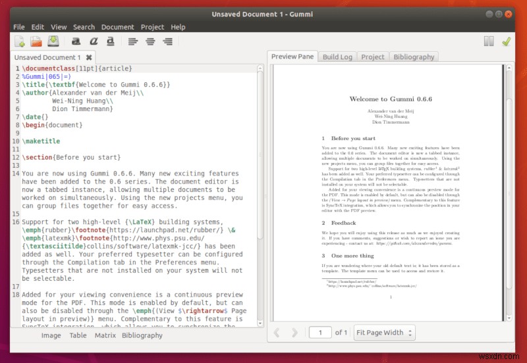Open the Fit Page Width dropdown
The image size is (527, 363).
pyautogui.click(x=384, y=333)
